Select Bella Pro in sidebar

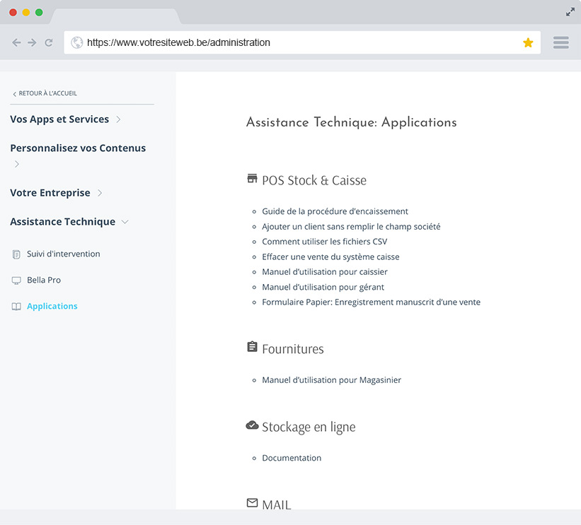coord(44,281)
